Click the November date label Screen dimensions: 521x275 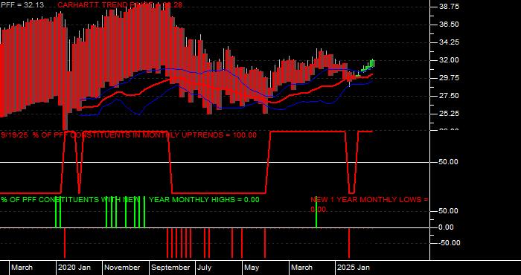point(123,268)
